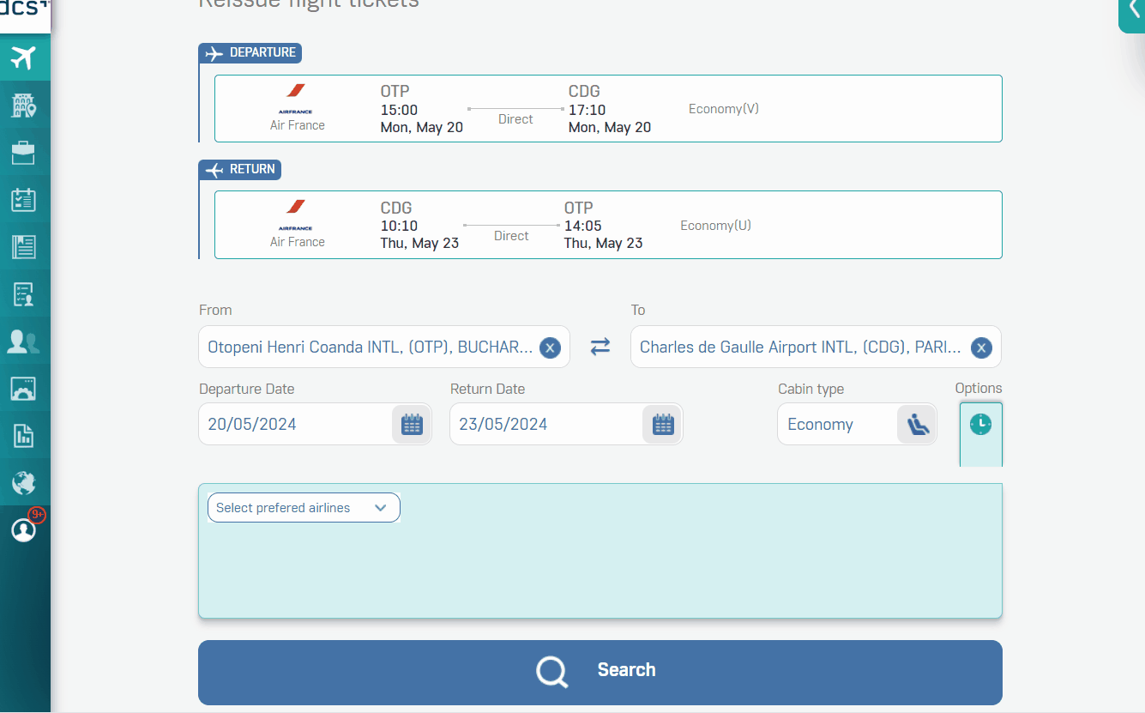
Task: Open the hotels section from the sidebar
Action: 24,105
